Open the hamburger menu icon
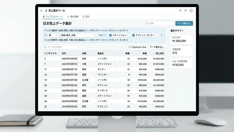The image size is (234, 132). click(41, 10)
